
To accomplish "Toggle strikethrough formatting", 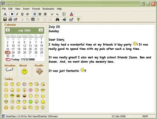I will point(27,14).
